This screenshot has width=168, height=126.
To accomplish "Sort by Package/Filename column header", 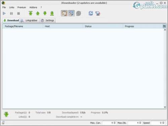I will [x=23, y=26].
